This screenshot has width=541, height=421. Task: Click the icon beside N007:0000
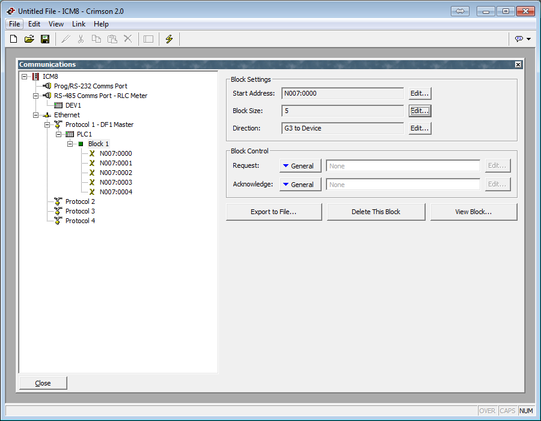(92, 153)
